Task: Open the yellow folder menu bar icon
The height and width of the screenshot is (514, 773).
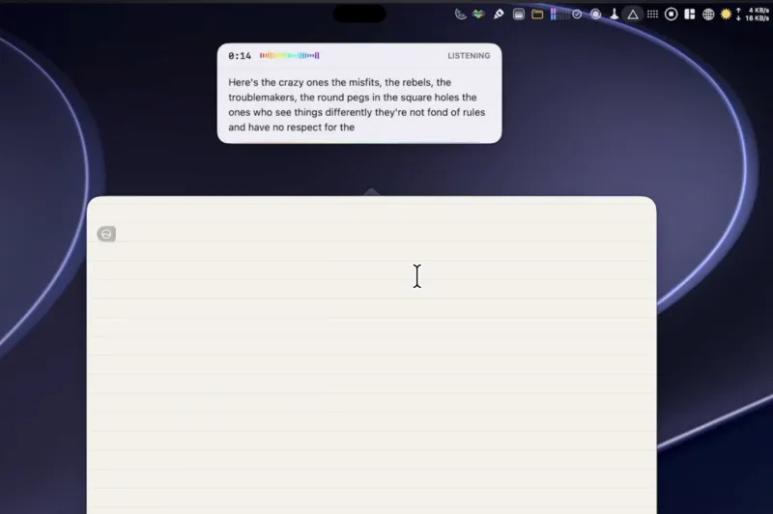Action: click(x=537, y=14)
